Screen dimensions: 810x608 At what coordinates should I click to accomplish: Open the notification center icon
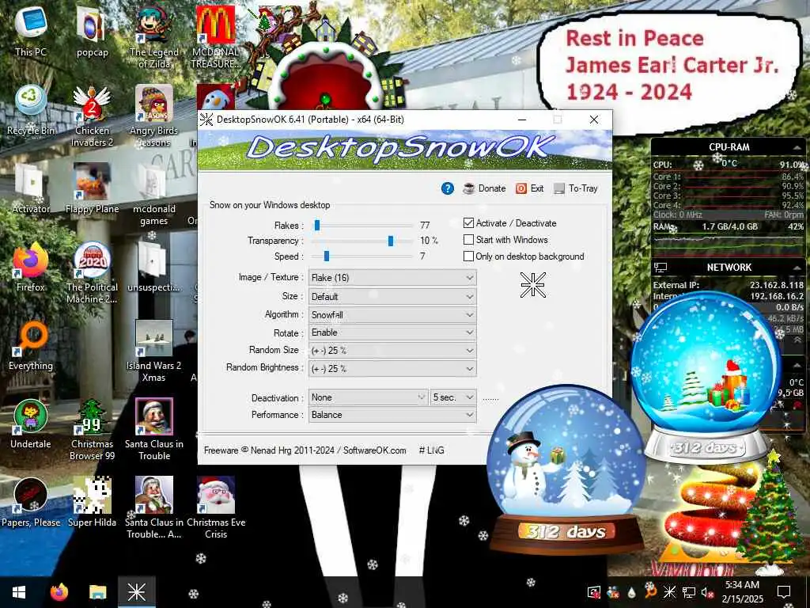point(784,592)
